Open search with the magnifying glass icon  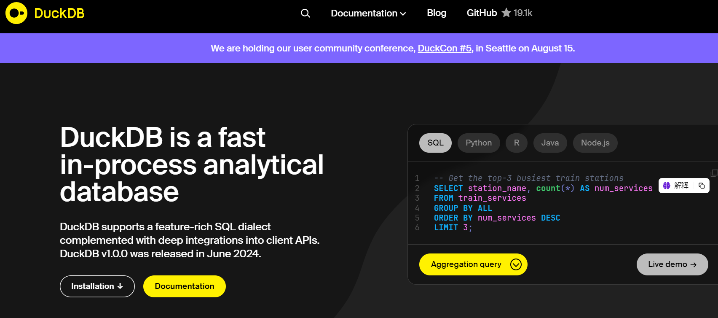coord(305,13)
